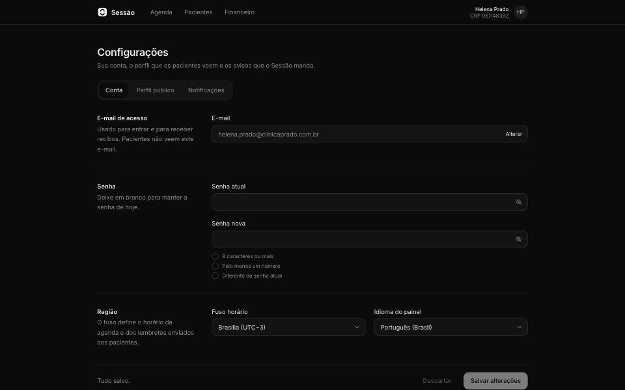This screenshot has height=390, width=625.
Task: Click Alterar next to the e-mail
Action: [514, 135]
